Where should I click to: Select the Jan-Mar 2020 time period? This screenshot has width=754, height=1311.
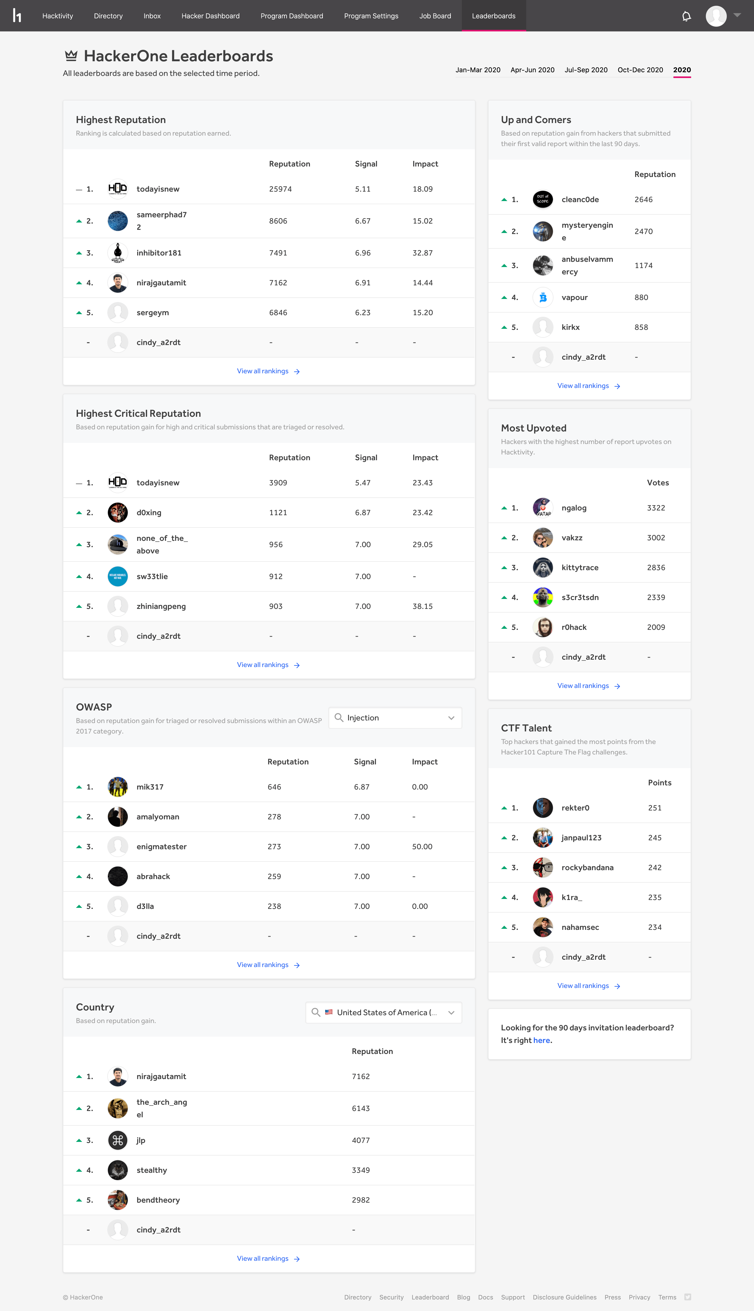pos(478,70)
